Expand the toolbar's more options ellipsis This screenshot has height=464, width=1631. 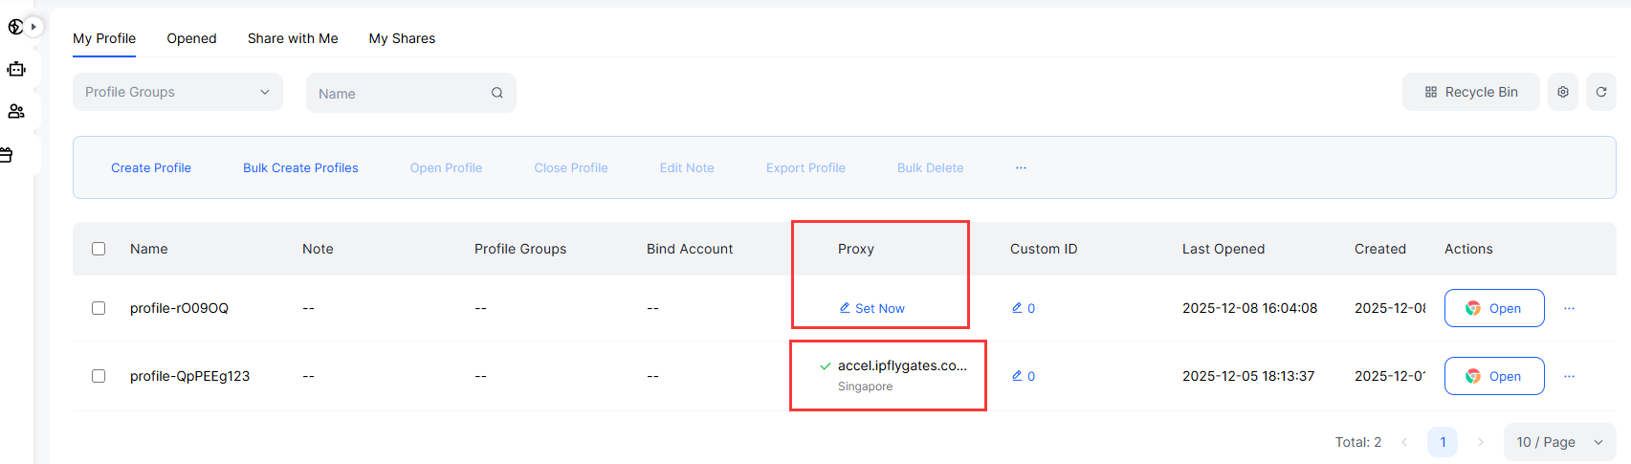tap(1021, 167)
